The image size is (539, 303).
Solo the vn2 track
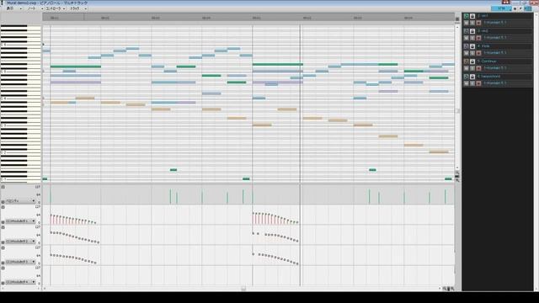pyautogui.click(x=472, y=38)
